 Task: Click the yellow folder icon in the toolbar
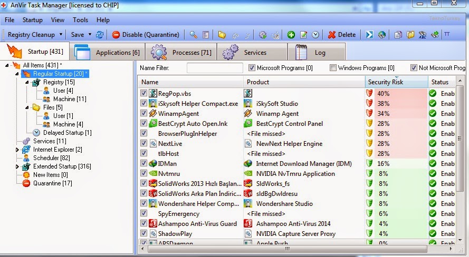[222, 35]
